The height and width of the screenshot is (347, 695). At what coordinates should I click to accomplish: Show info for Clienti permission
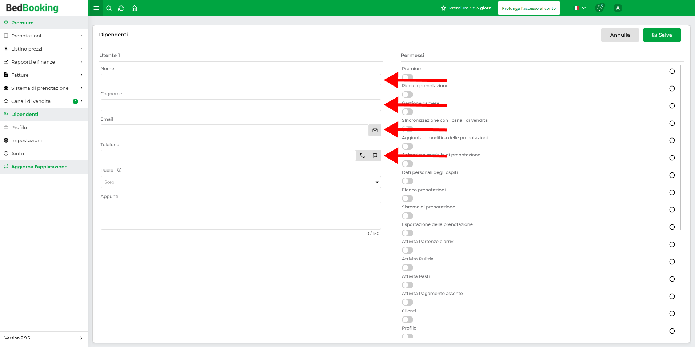click(x=672, y=314)
